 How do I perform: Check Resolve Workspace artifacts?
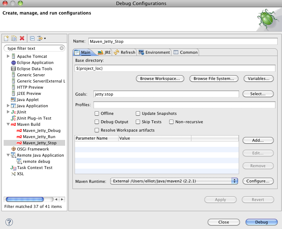click(x=97, y=130)
